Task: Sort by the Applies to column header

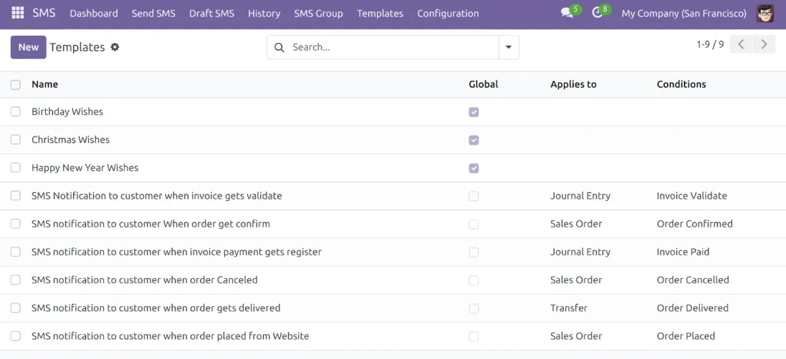Action: click(573, 84)
